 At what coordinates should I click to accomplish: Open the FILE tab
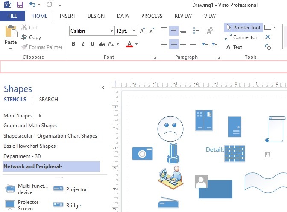(12, 16)
